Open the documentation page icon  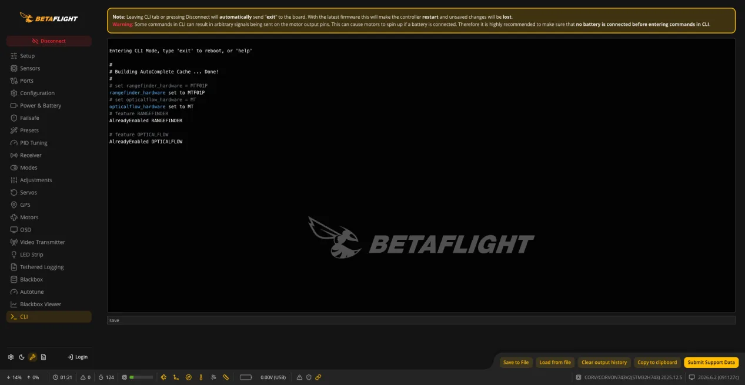pos(44,357)
